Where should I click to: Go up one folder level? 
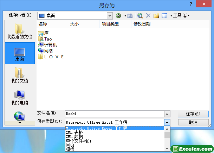[x=130, y=16]
